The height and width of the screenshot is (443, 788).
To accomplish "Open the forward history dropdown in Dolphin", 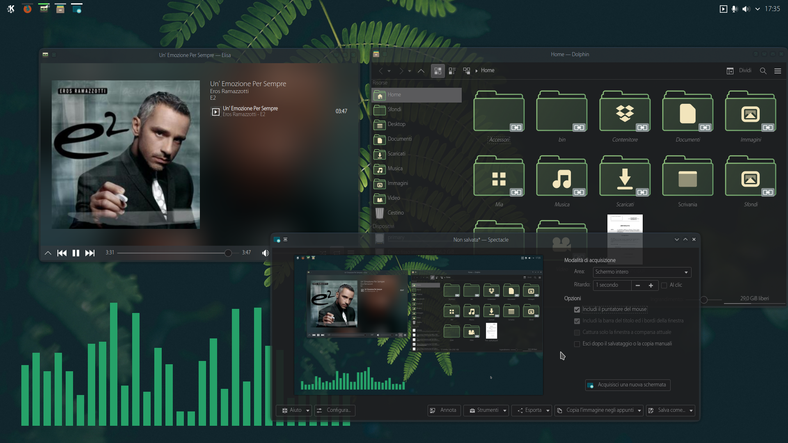I will point(410,71).
